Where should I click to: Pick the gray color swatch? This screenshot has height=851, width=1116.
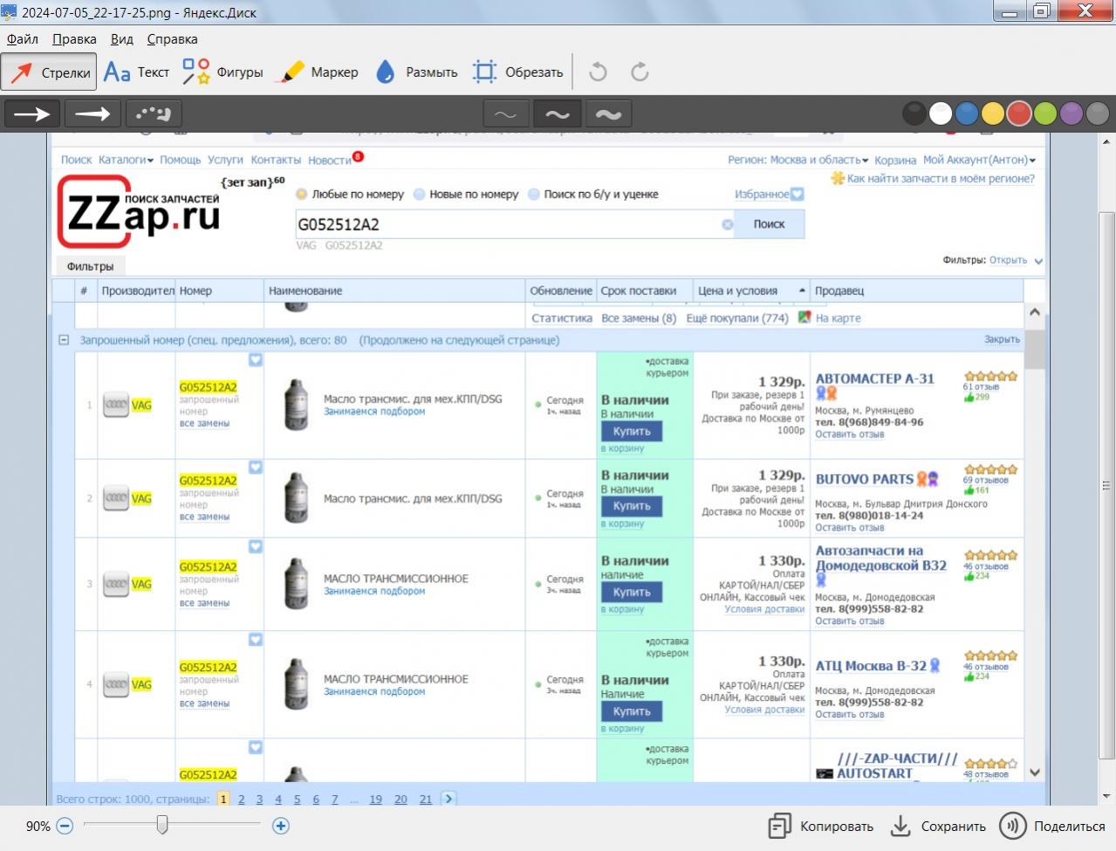[x=1098, y=113]
